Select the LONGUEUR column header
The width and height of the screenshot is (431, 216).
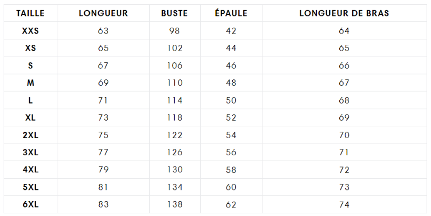(103, 13)
